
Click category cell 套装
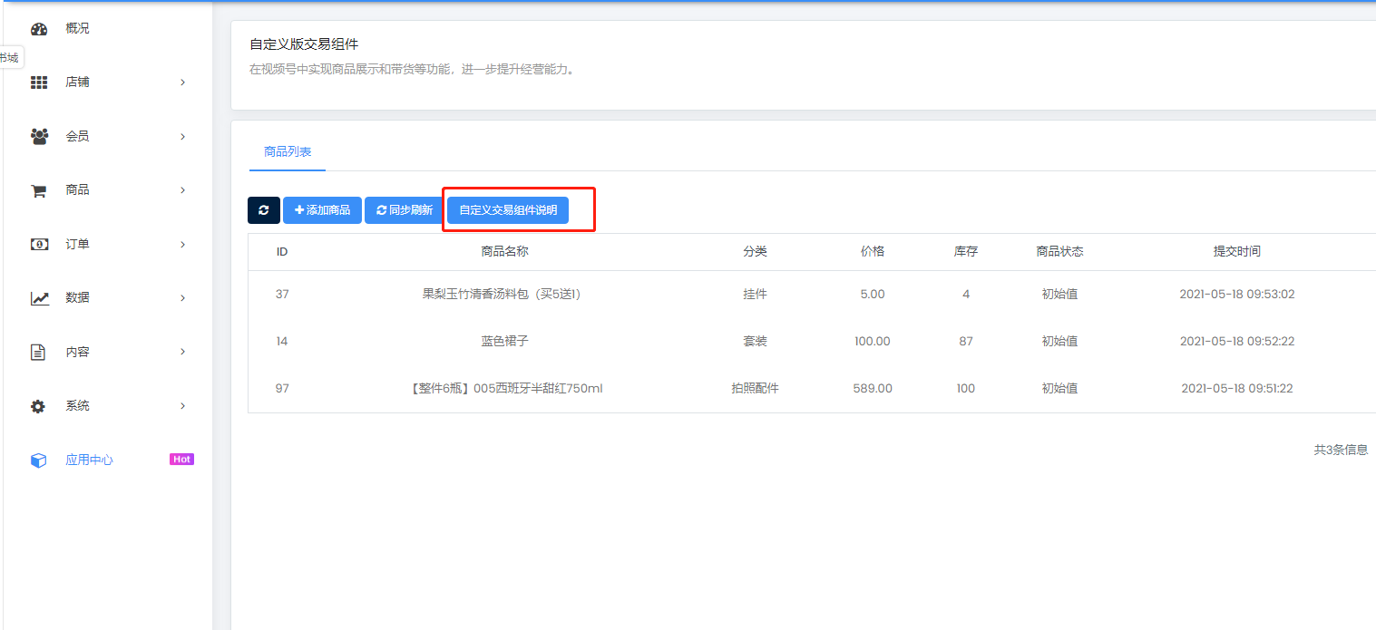[x=755, y=342]
